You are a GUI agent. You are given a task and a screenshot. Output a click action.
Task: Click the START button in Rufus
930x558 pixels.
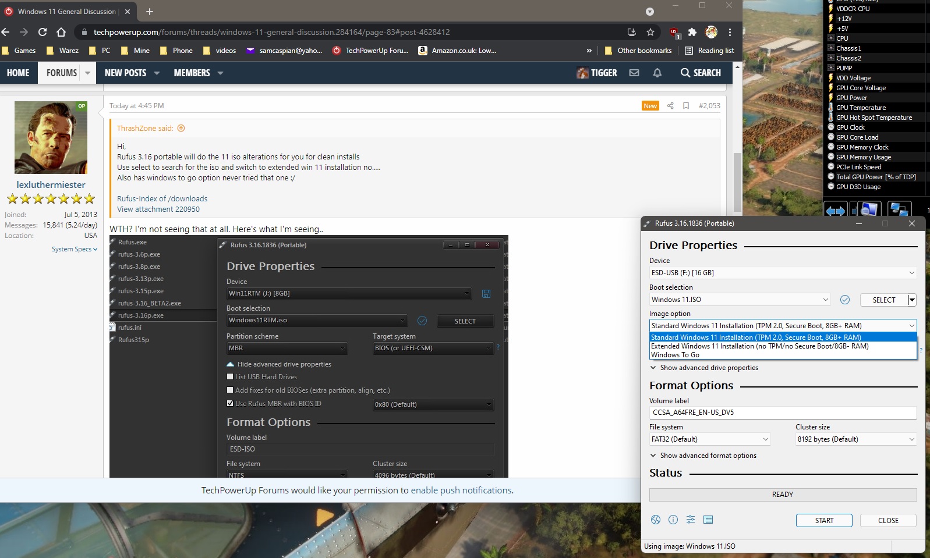pos(824,521)
